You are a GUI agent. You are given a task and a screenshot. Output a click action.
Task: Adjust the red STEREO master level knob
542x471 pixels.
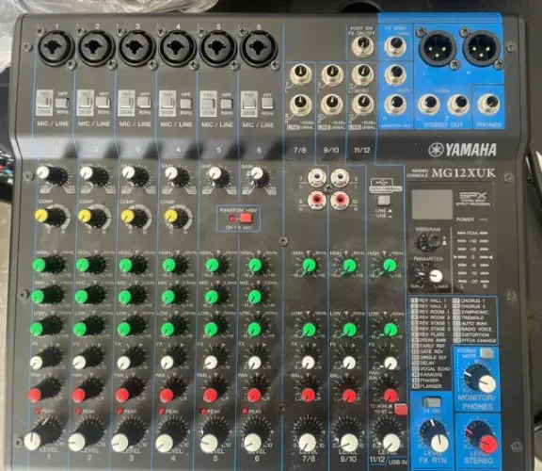(x=482, y=438)
